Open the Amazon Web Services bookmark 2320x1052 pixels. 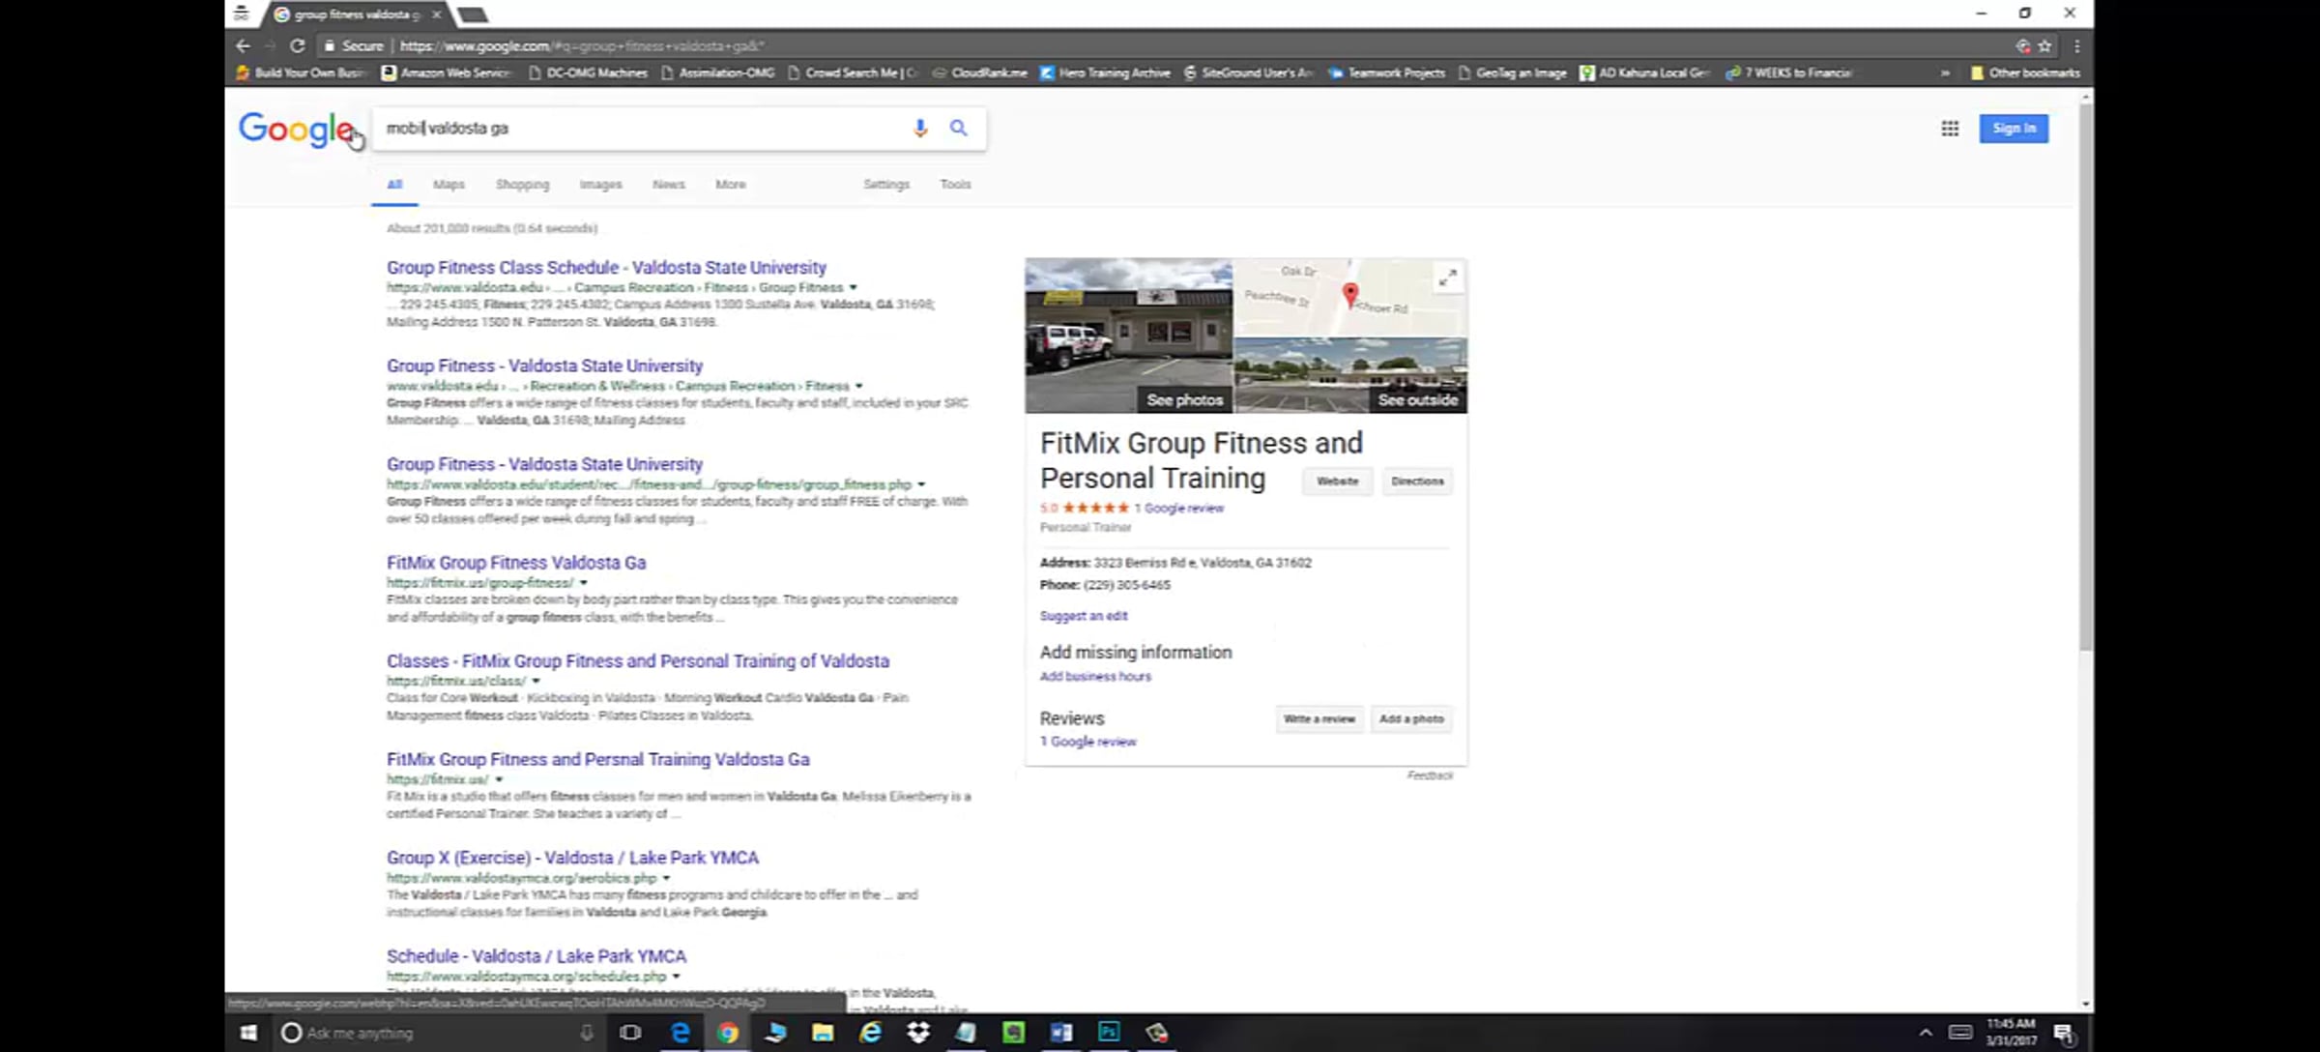pyautogui.click(x=447, y=73)
